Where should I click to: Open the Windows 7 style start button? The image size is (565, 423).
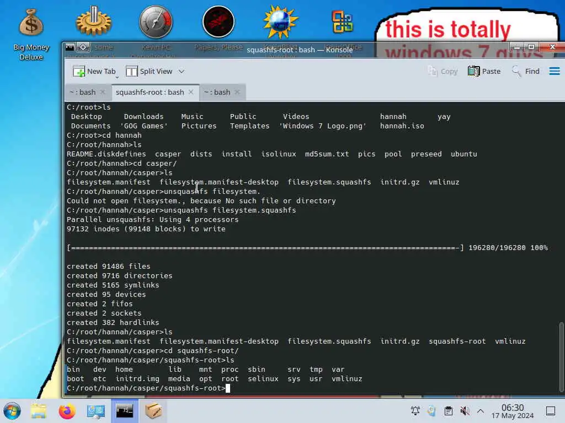(x=12, y=411)
